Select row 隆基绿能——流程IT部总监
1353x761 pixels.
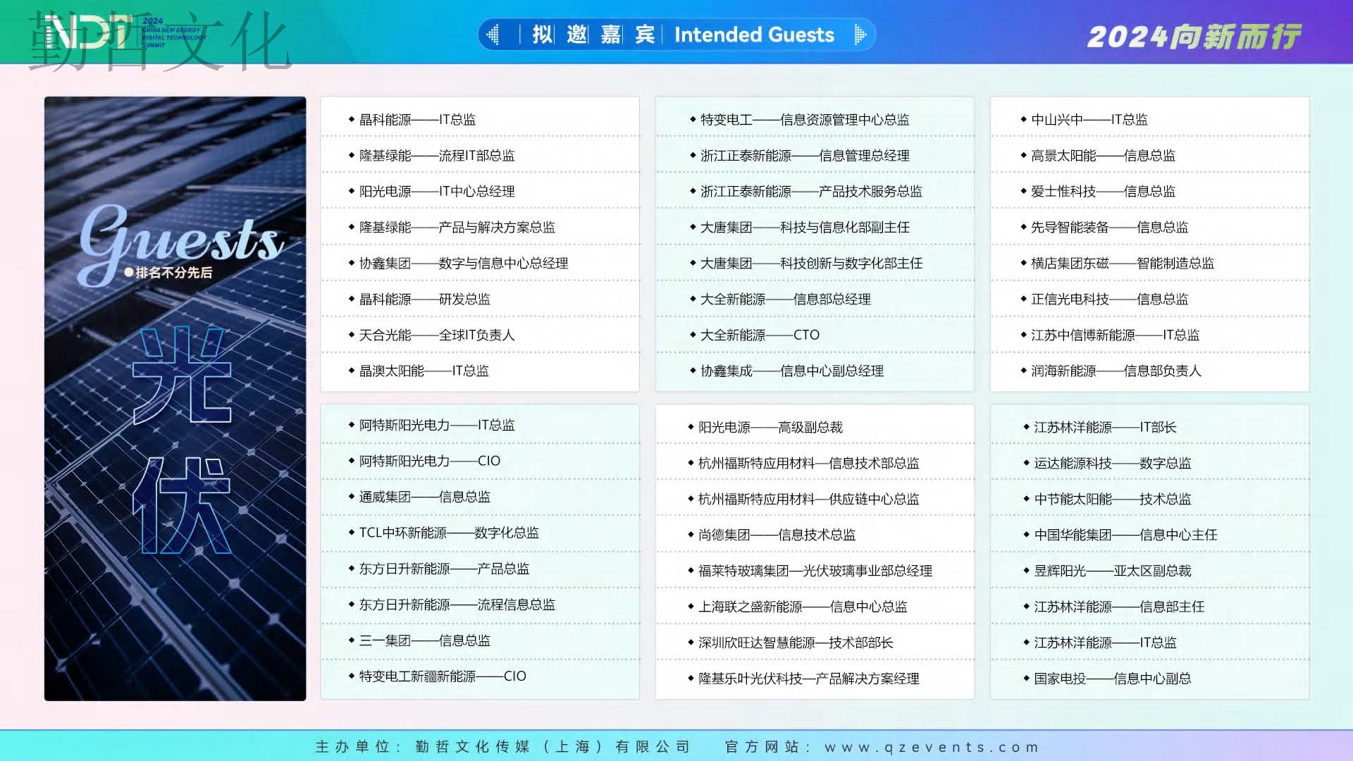[x=480, y=156]
